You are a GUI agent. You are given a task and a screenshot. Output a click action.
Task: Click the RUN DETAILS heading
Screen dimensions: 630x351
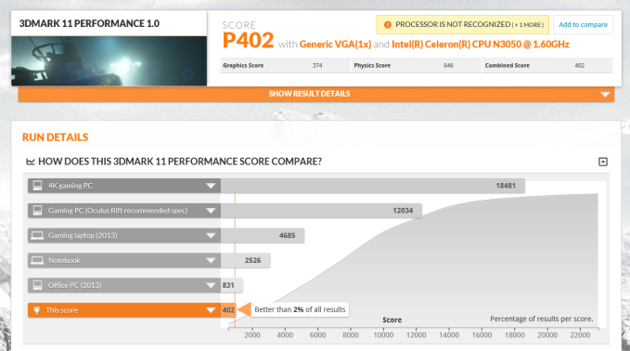click(x=55, y=137)
